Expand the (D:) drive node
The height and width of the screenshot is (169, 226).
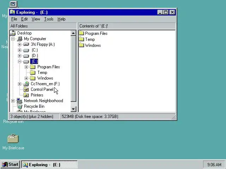click(19, 56)
